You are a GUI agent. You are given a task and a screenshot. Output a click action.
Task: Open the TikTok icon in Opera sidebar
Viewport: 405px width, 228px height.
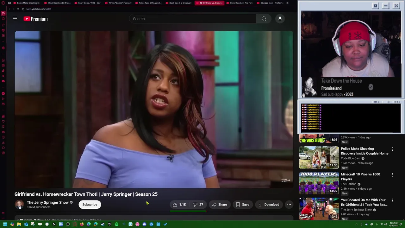3,71
